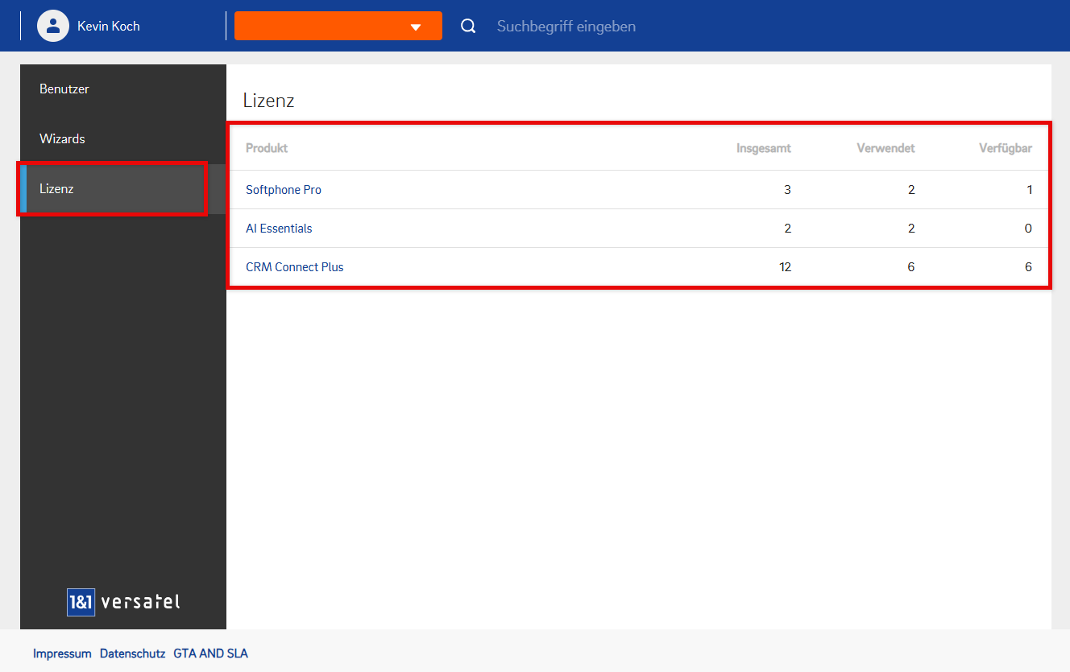Click the Verfügbar column header
Viewport: 1070px width, 672px height.
pos(1005,148)
